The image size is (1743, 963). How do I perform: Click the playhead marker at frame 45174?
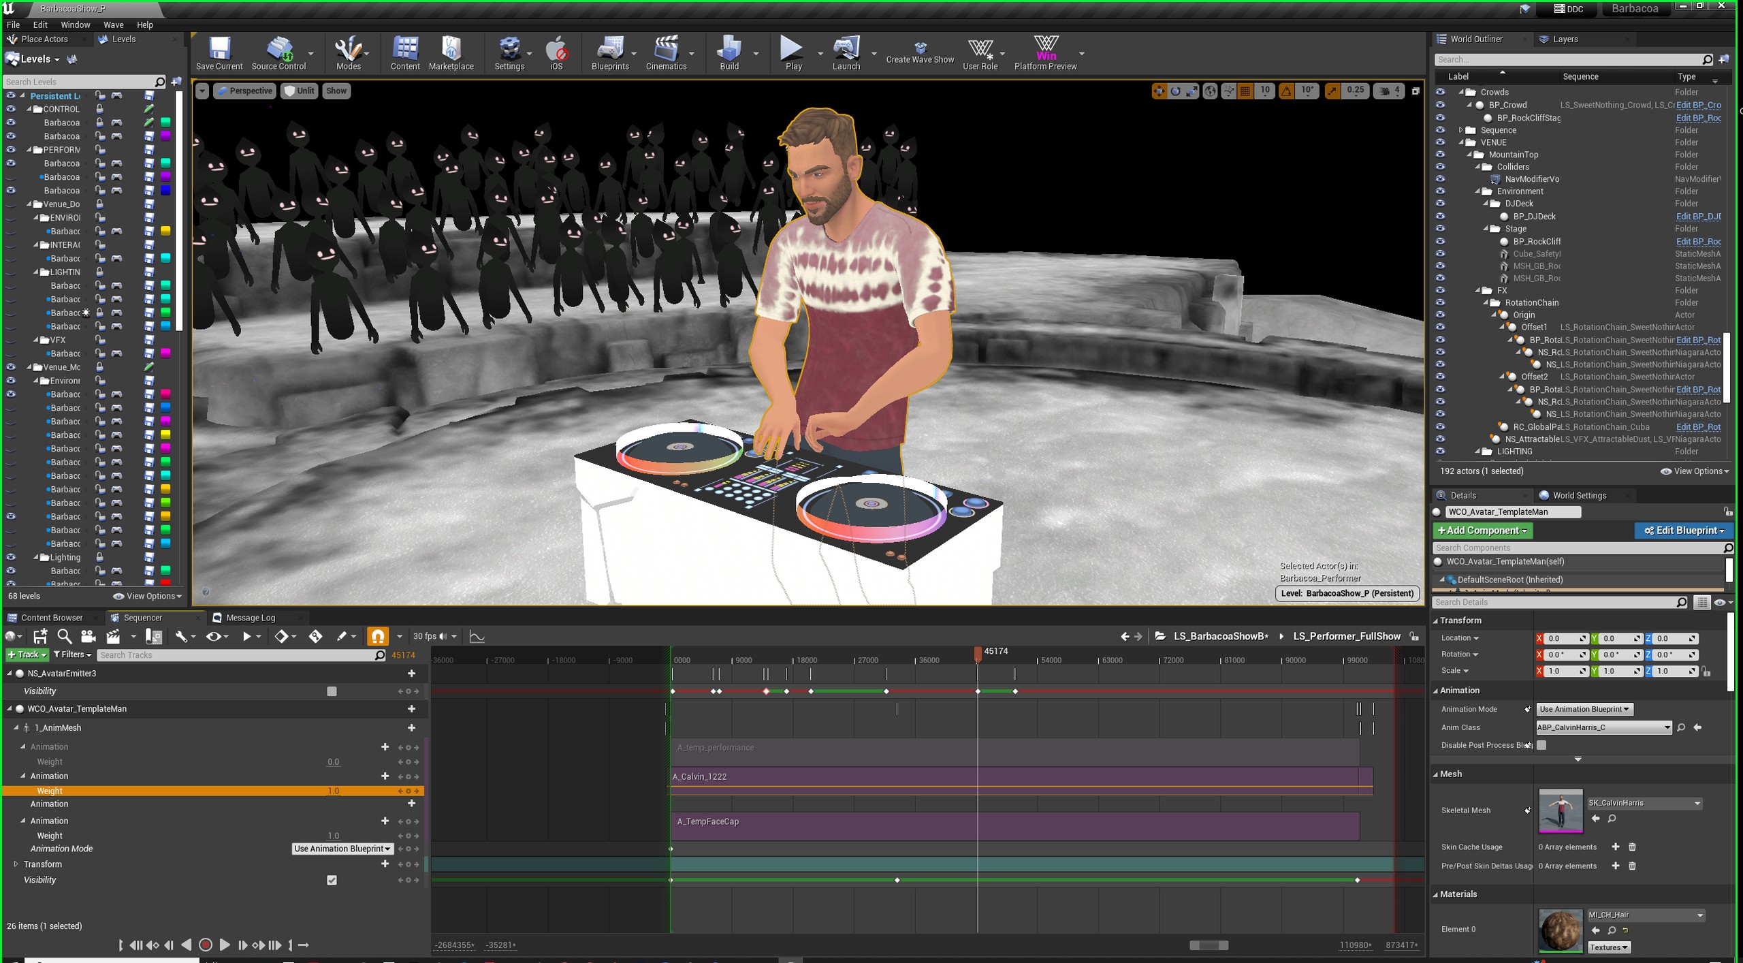click(978, 654)
